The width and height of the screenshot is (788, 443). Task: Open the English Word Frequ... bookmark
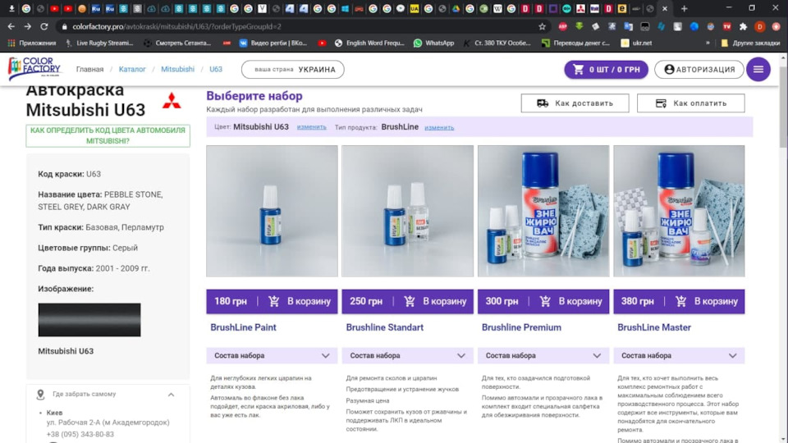point(369,43)
